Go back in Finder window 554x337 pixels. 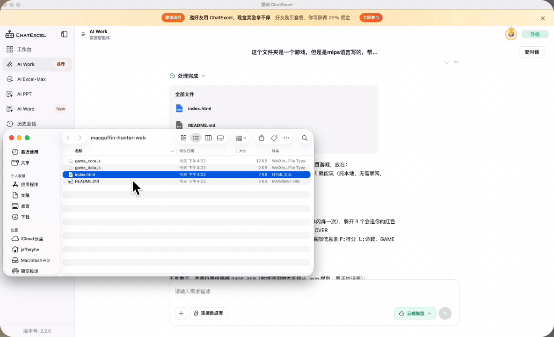point(68,138)
